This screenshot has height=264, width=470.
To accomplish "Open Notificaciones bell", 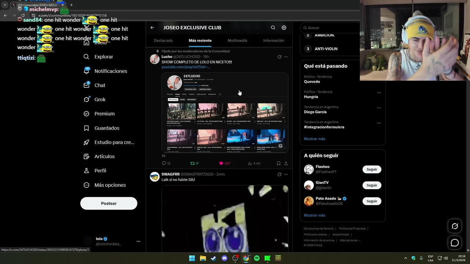I will click(105, 71).
